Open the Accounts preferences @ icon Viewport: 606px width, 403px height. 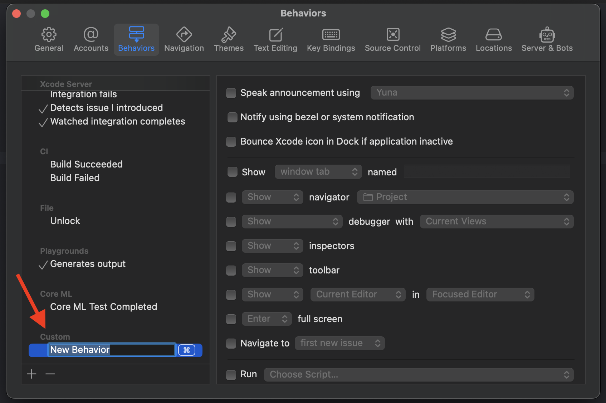91,35
